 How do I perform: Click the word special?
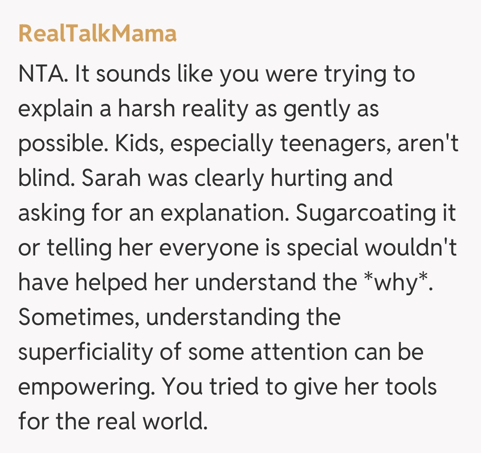[322, 248]
